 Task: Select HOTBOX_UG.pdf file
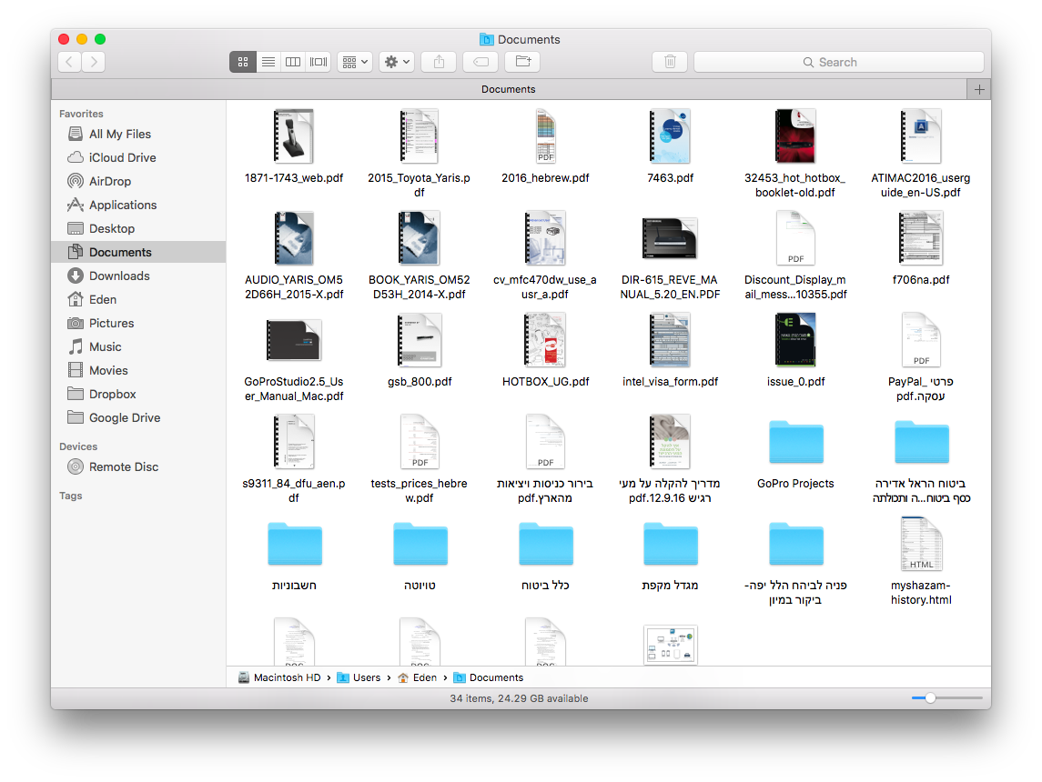coord(545,340)
